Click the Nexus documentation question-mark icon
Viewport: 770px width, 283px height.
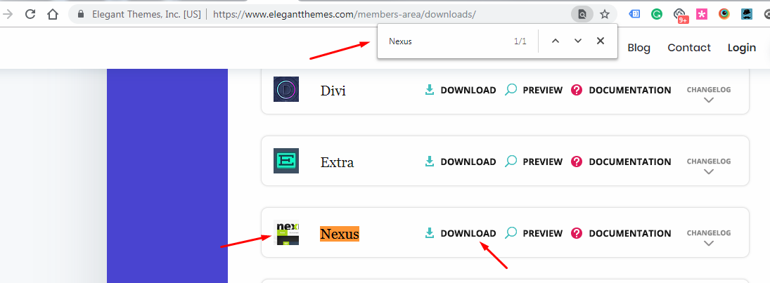(x=577, y=233)
